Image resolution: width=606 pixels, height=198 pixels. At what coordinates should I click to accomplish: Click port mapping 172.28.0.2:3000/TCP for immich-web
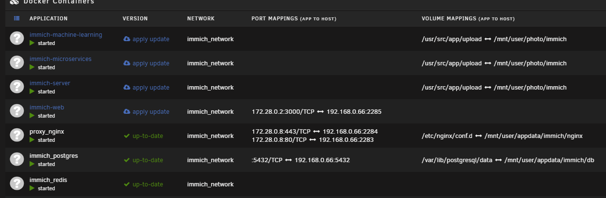[316, 111]
